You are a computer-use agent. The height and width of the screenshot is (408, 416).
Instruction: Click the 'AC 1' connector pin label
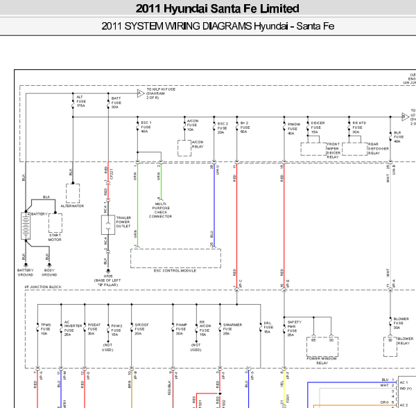[404, 382]
